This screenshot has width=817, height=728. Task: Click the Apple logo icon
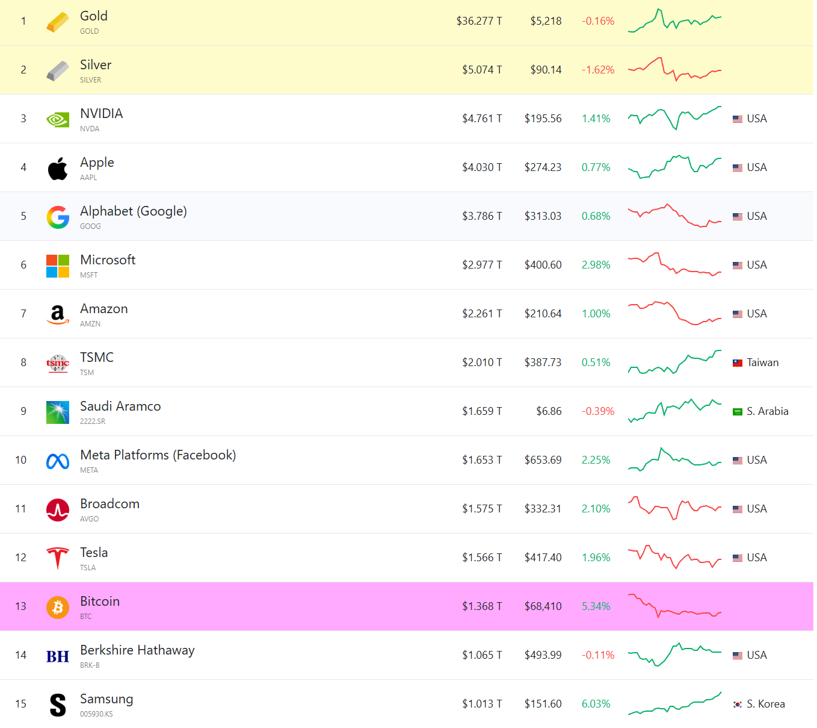(x=58, y=168)
